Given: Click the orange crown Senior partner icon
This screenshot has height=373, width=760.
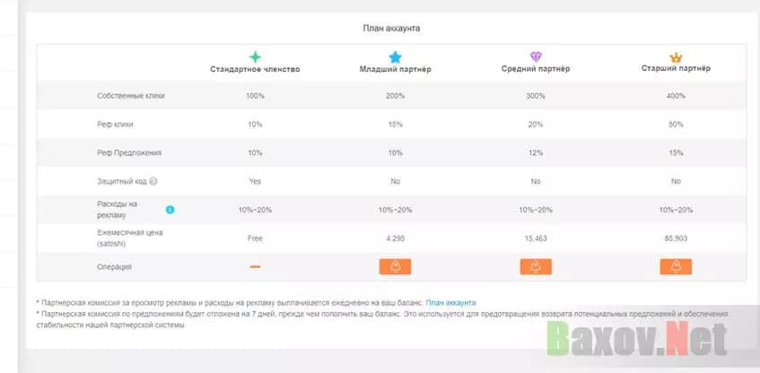Looking at the screenshot, I should tap(676, 56).
